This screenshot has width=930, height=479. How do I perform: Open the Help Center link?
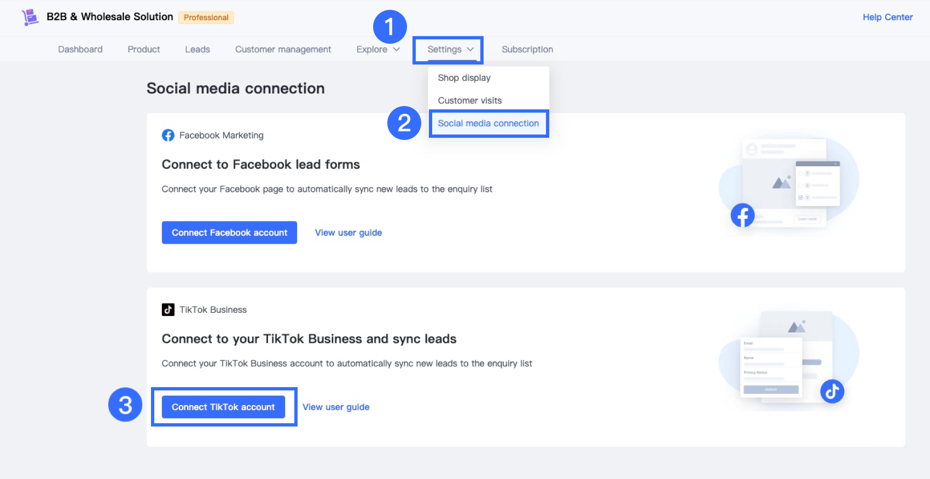[x=887, y=17]
